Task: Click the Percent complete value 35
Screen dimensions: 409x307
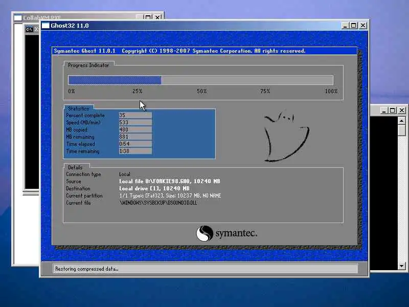Action: [135, 115]
